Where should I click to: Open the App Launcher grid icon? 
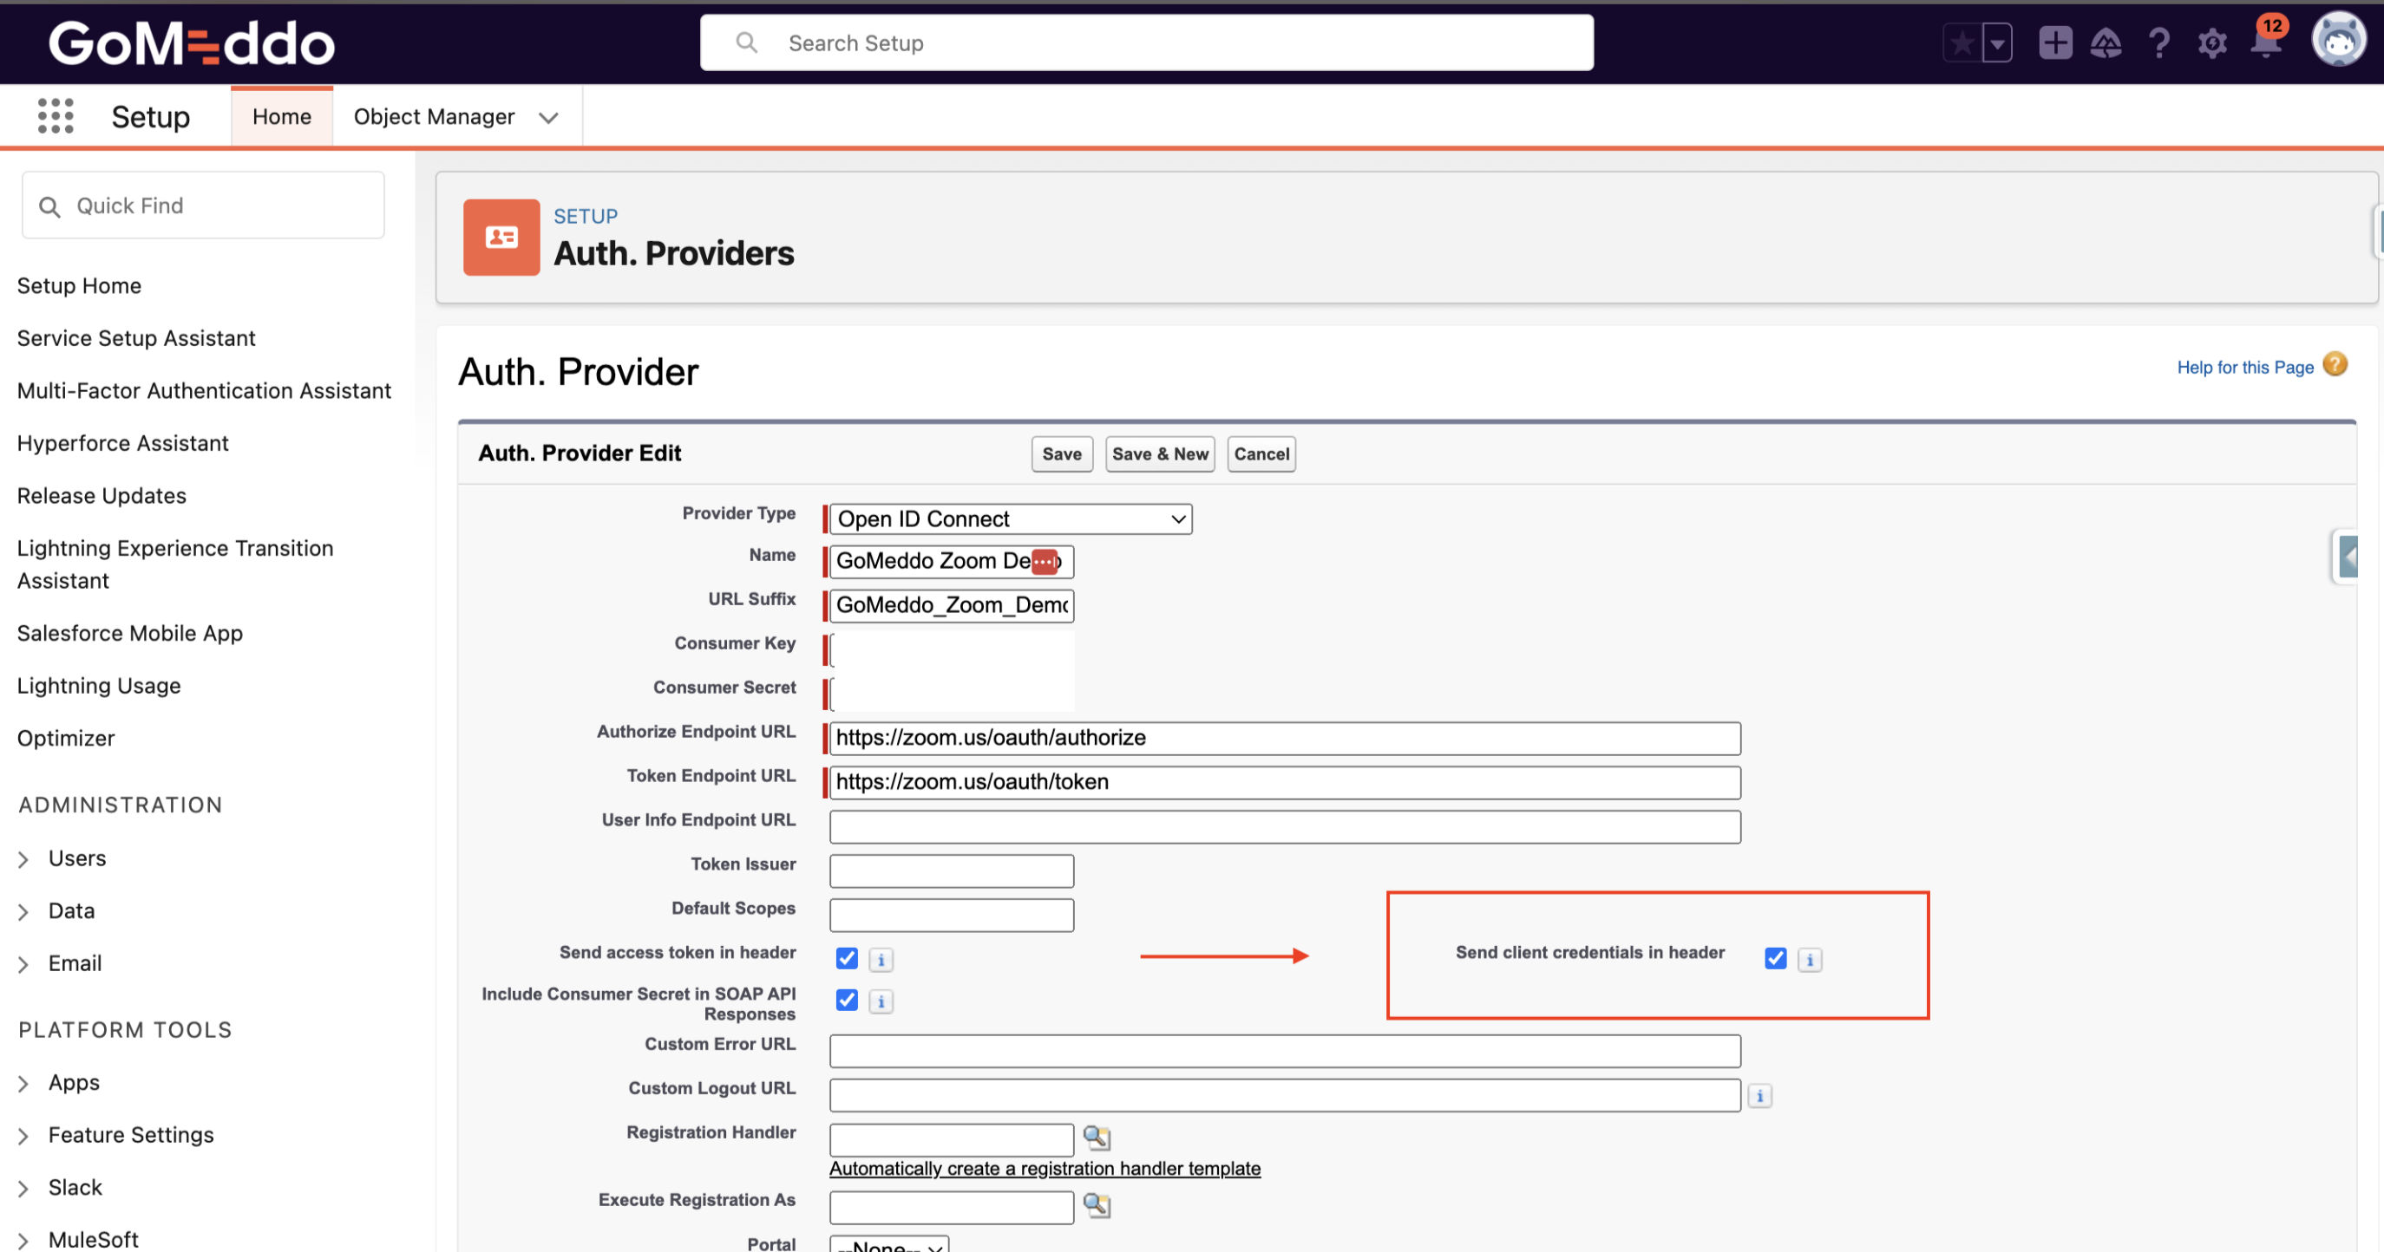click(x=56, y=116)
